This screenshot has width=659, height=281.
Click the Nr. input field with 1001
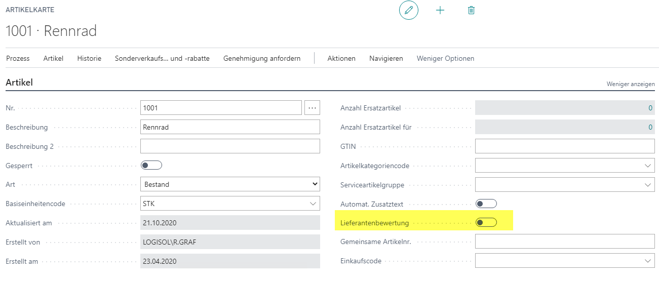tap(221, 108)
